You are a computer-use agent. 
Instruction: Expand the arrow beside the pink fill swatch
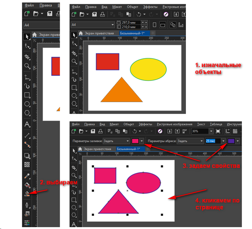point(142,141)
